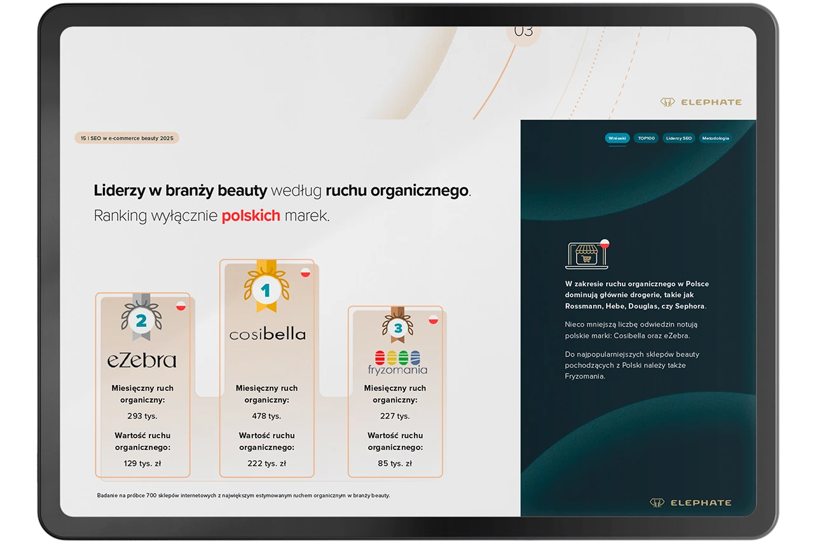The image size is (817, 544).
Task: Click the SEO w e-commerce beauty 2025 label
Action: point(127,138)
